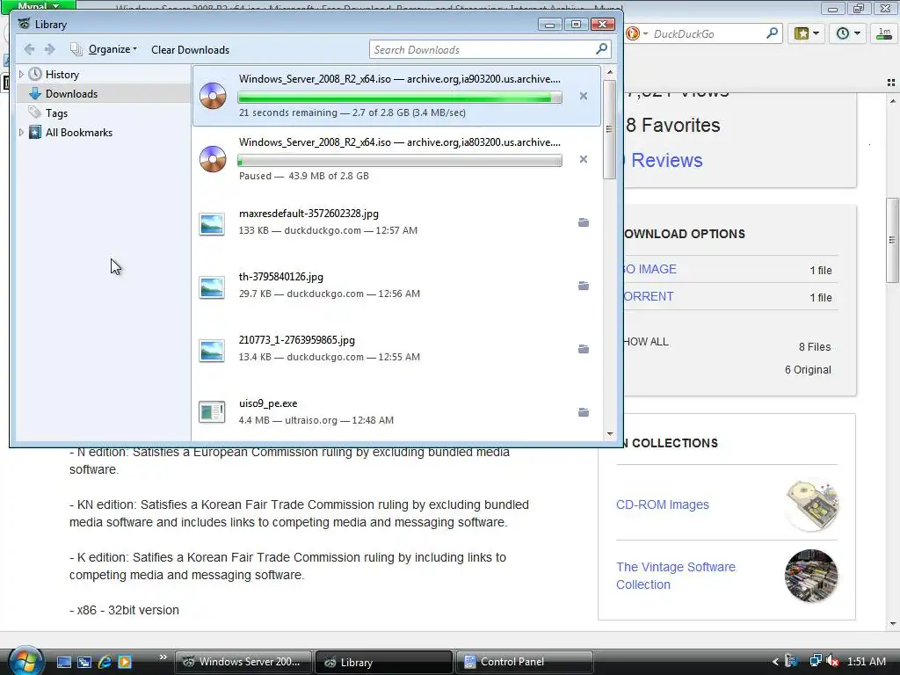
Task: Expand quick launch overflow chevron
Action: pyautogui.click(x=163, y=657)
